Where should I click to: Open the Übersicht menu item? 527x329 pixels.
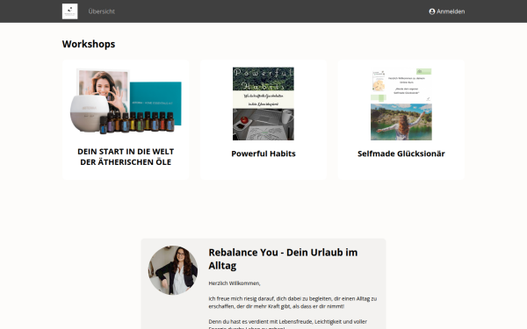pyautogui.click(x=102, y=11)
